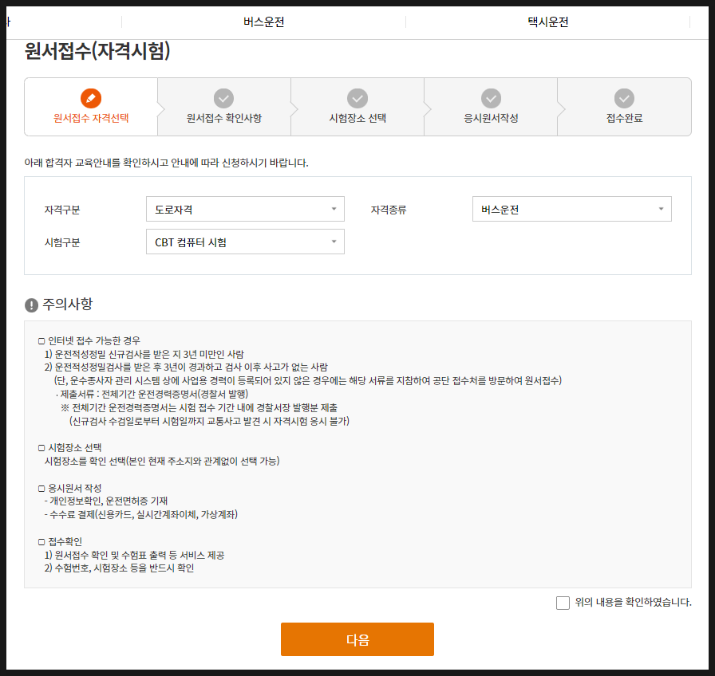Click the check icon above 원서접수 확인사항
The height and width of the screenshot is (676, 715).
tap(224, 98)
